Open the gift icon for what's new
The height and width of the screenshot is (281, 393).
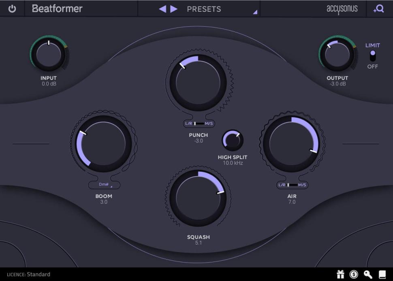click(x=340, y=274)
